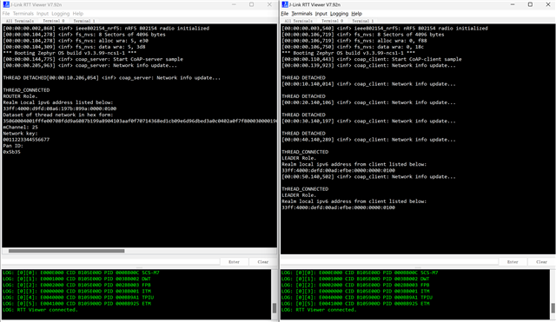This screenshot has height=322, width=556.
Task: Click ipv6 address ending 899a:0000:0100 in left terminal
Action: point(60,108)
